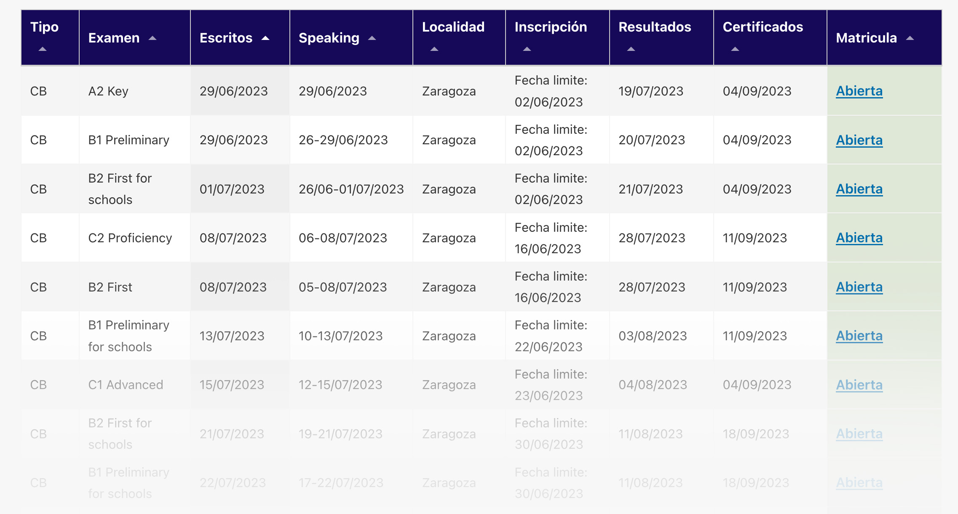Click the Speaking column header text
The height and width of the screenshot is (514, 958).
click(329, 38)
